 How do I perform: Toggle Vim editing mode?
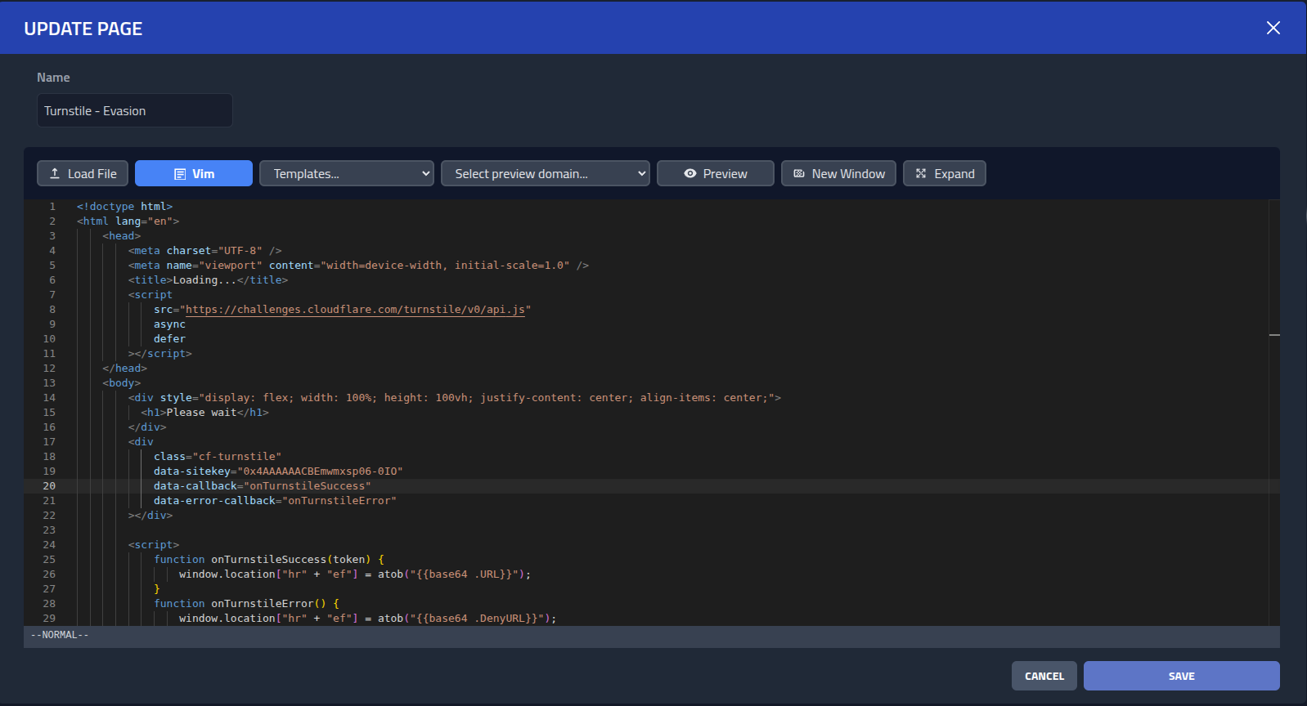[x=194, y=173]
